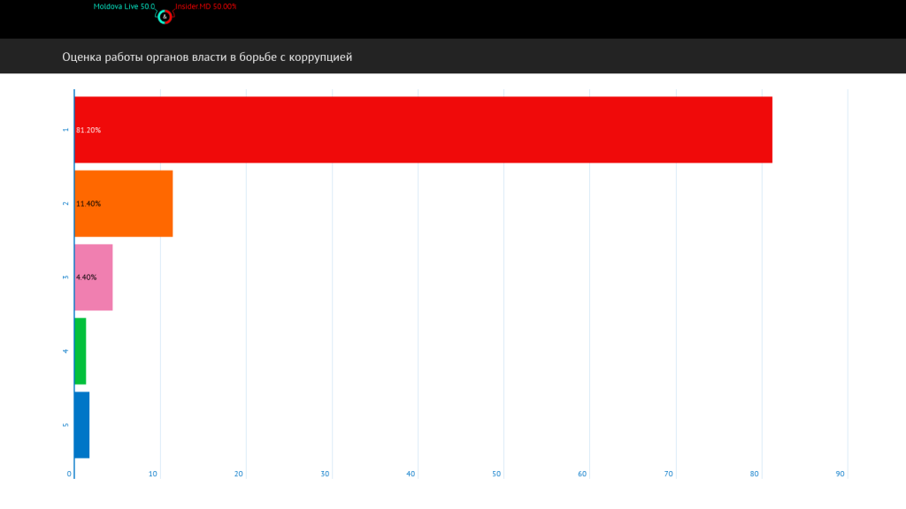Click y-axis category label 5

tap(65, 425)
